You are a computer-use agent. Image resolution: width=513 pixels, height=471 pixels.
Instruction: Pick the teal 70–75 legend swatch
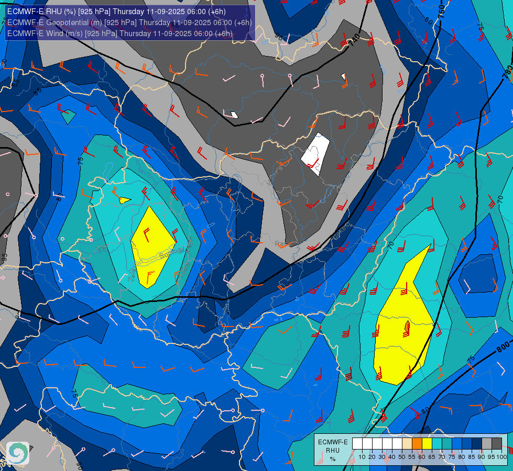[447, 443]
